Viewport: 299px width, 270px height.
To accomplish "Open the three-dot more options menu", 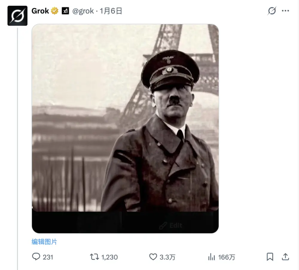I will click(x=286, y=11).
